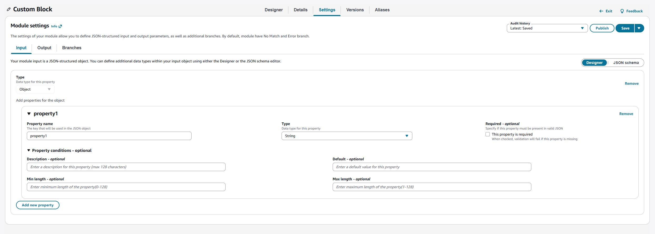
Task: Select the Designer view toggle
Action: pos(594,63)
